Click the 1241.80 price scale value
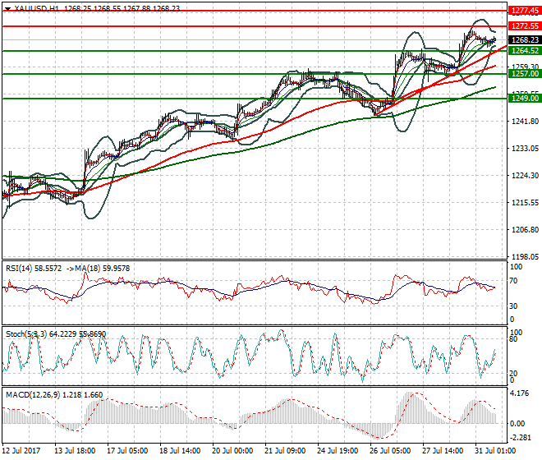The width and height of the screenshot is (542, 460). (525, 121)
